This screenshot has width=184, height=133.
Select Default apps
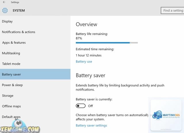[35, 117]
